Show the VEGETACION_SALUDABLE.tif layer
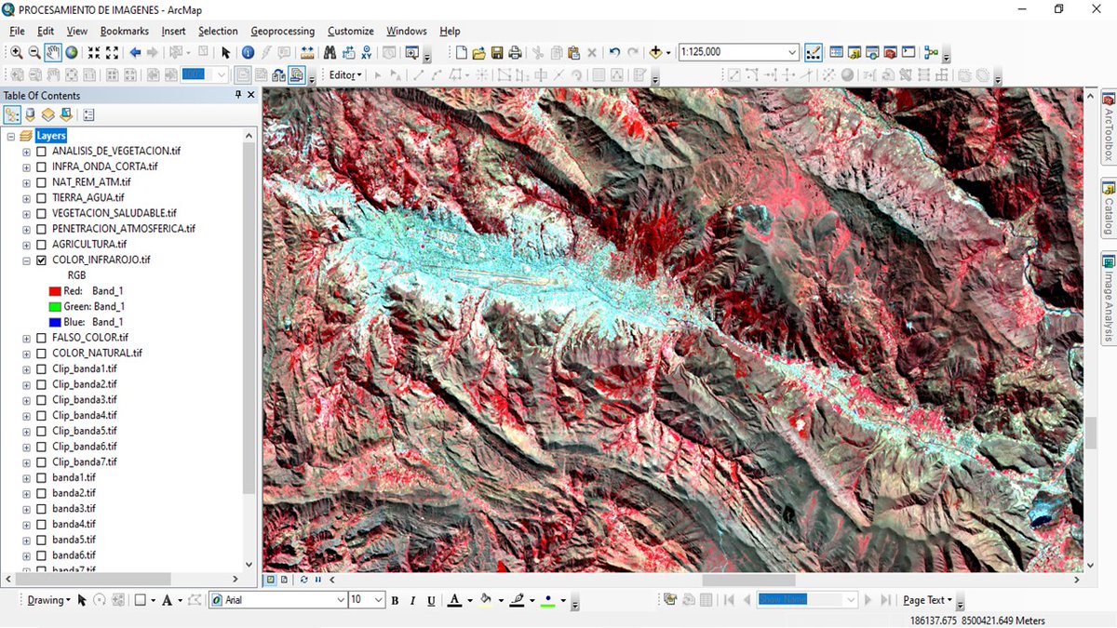Image resolution: width=1117 pixels, height=628 pixels. coord(41,213)
